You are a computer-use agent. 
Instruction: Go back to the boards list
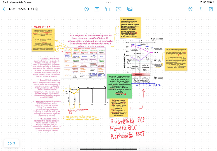click(x=4, y=9)
